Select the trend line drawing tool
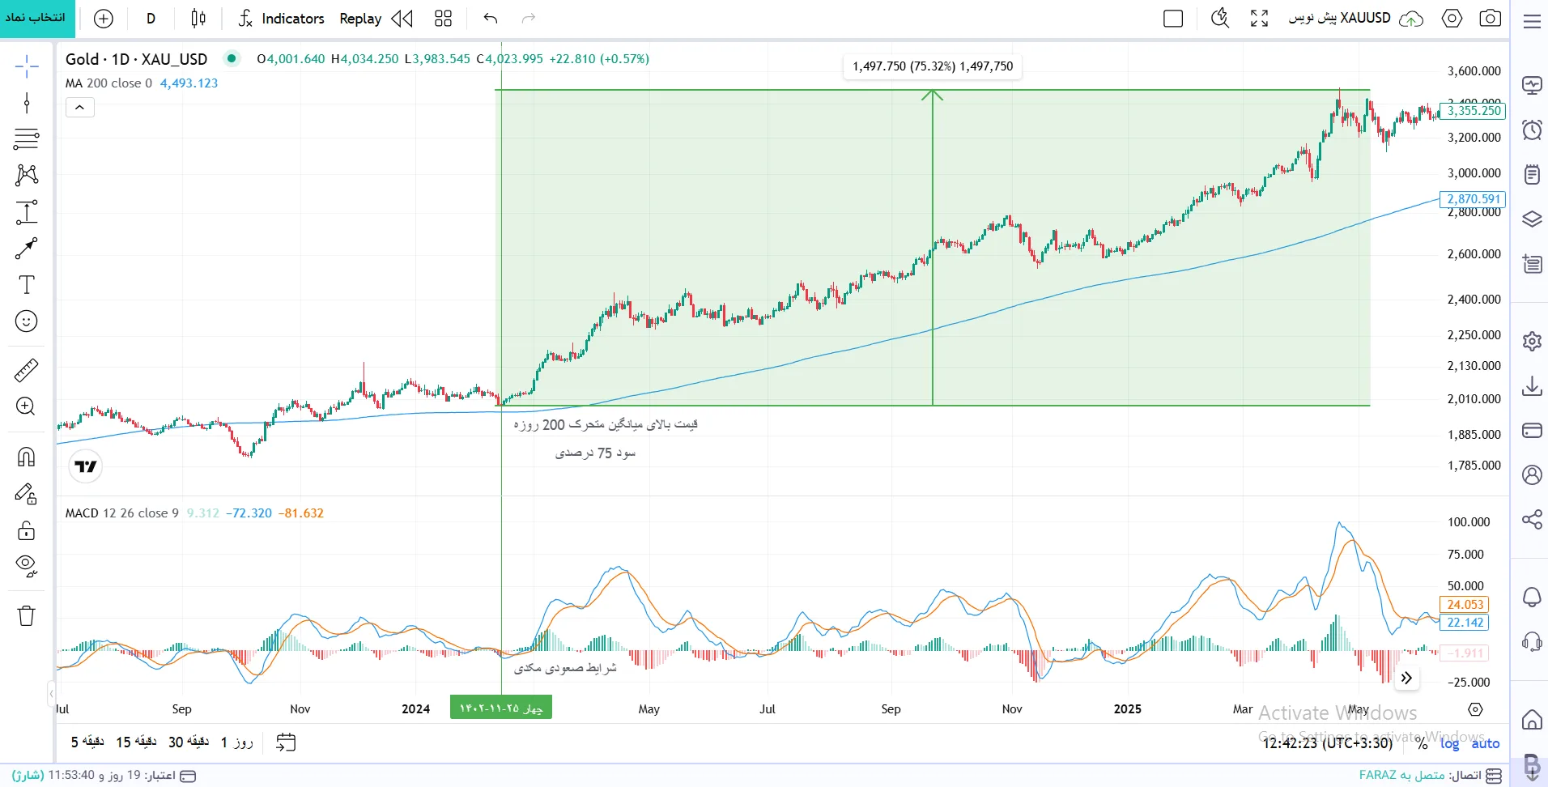 [x=27, y=103]
